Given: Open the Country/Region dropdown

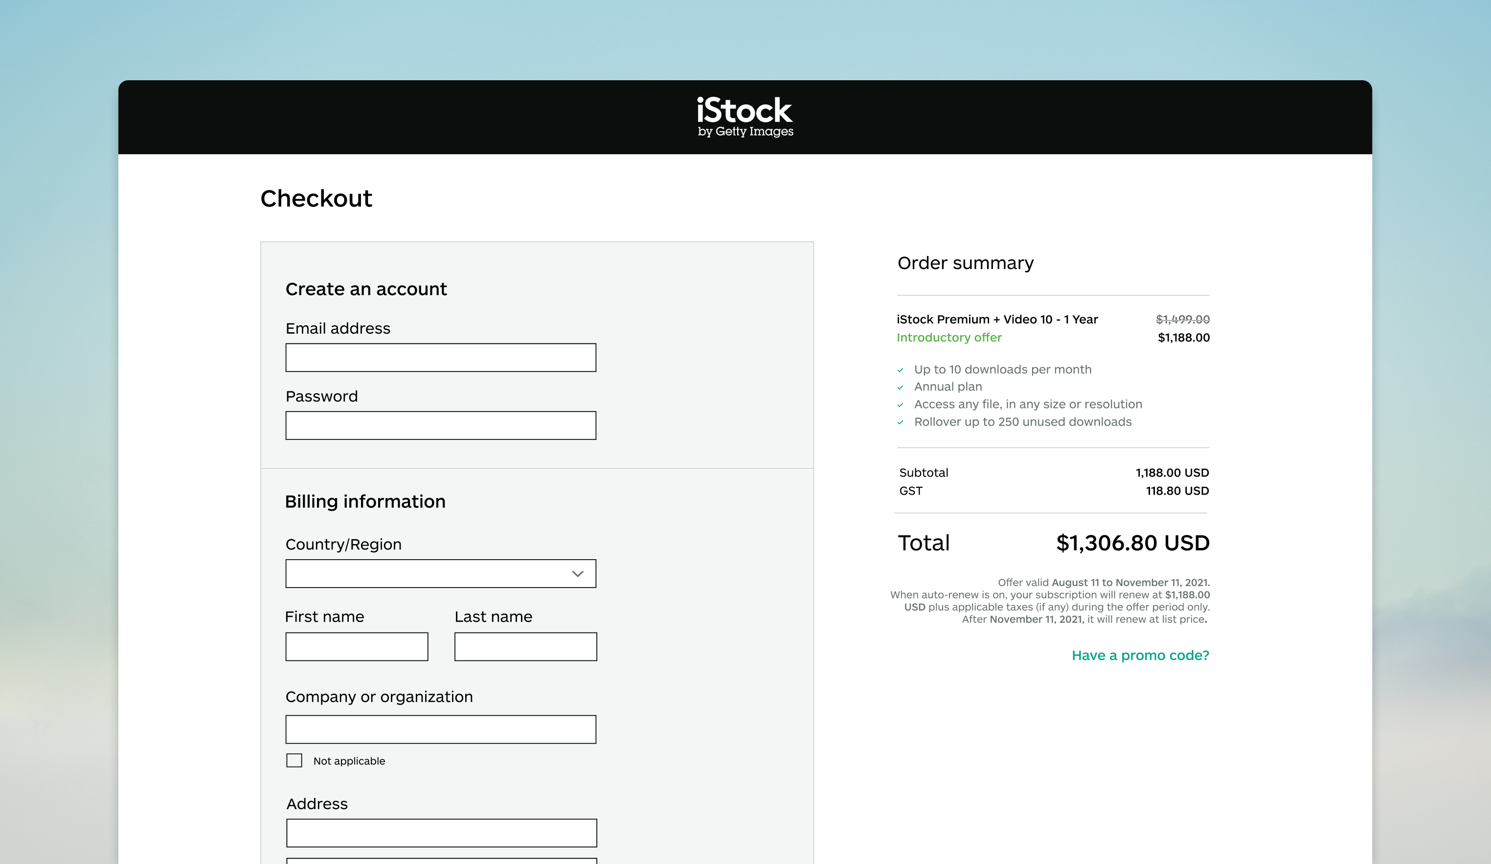Looking at the screenshot, I should (441, 573).
